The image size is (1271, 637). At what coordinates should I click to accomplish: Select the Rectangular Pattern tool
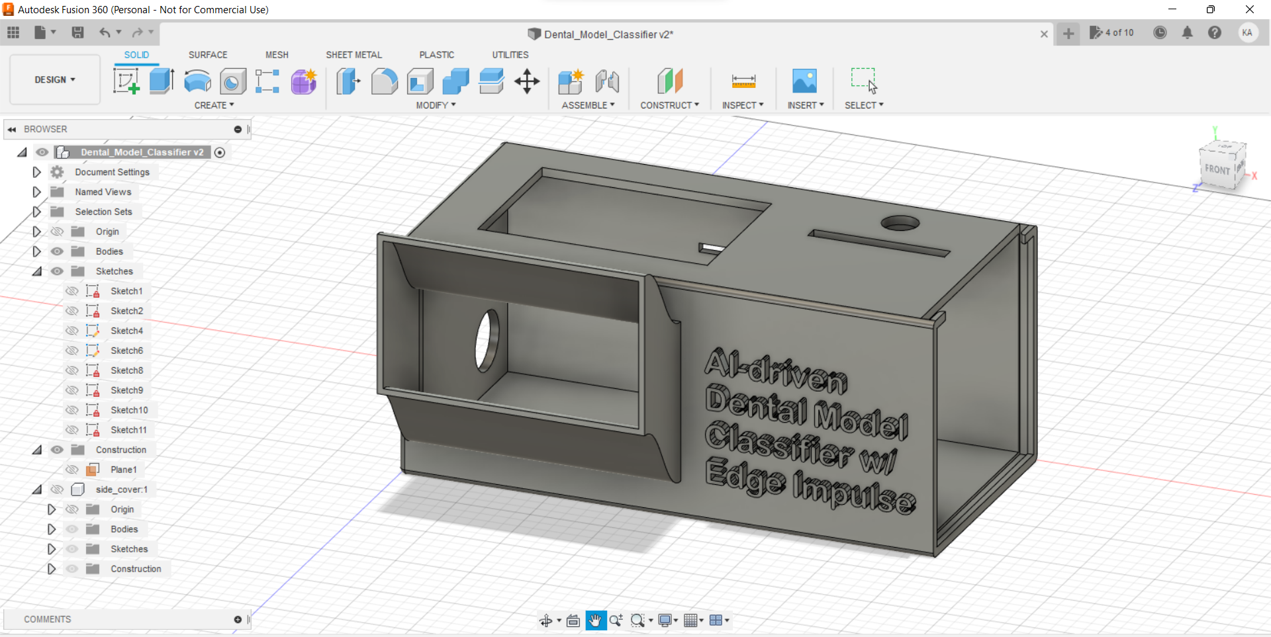pyautogui.click(x=267, y=81)
